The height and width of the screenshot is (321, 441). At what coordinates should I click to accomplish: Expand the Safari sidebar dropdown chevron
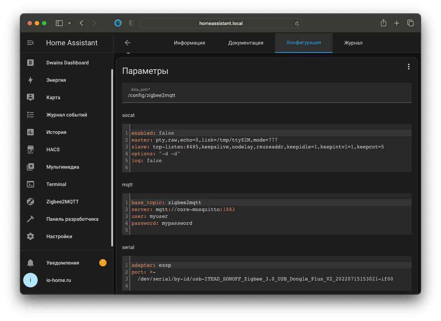pyautogui.click(x=70, y=23)
